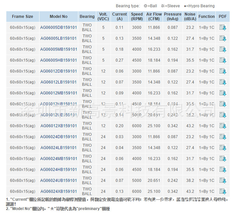This screenshot has height=215, width=235.
Task: Open model link AG06012MB159101
Action: pos(59,93)
